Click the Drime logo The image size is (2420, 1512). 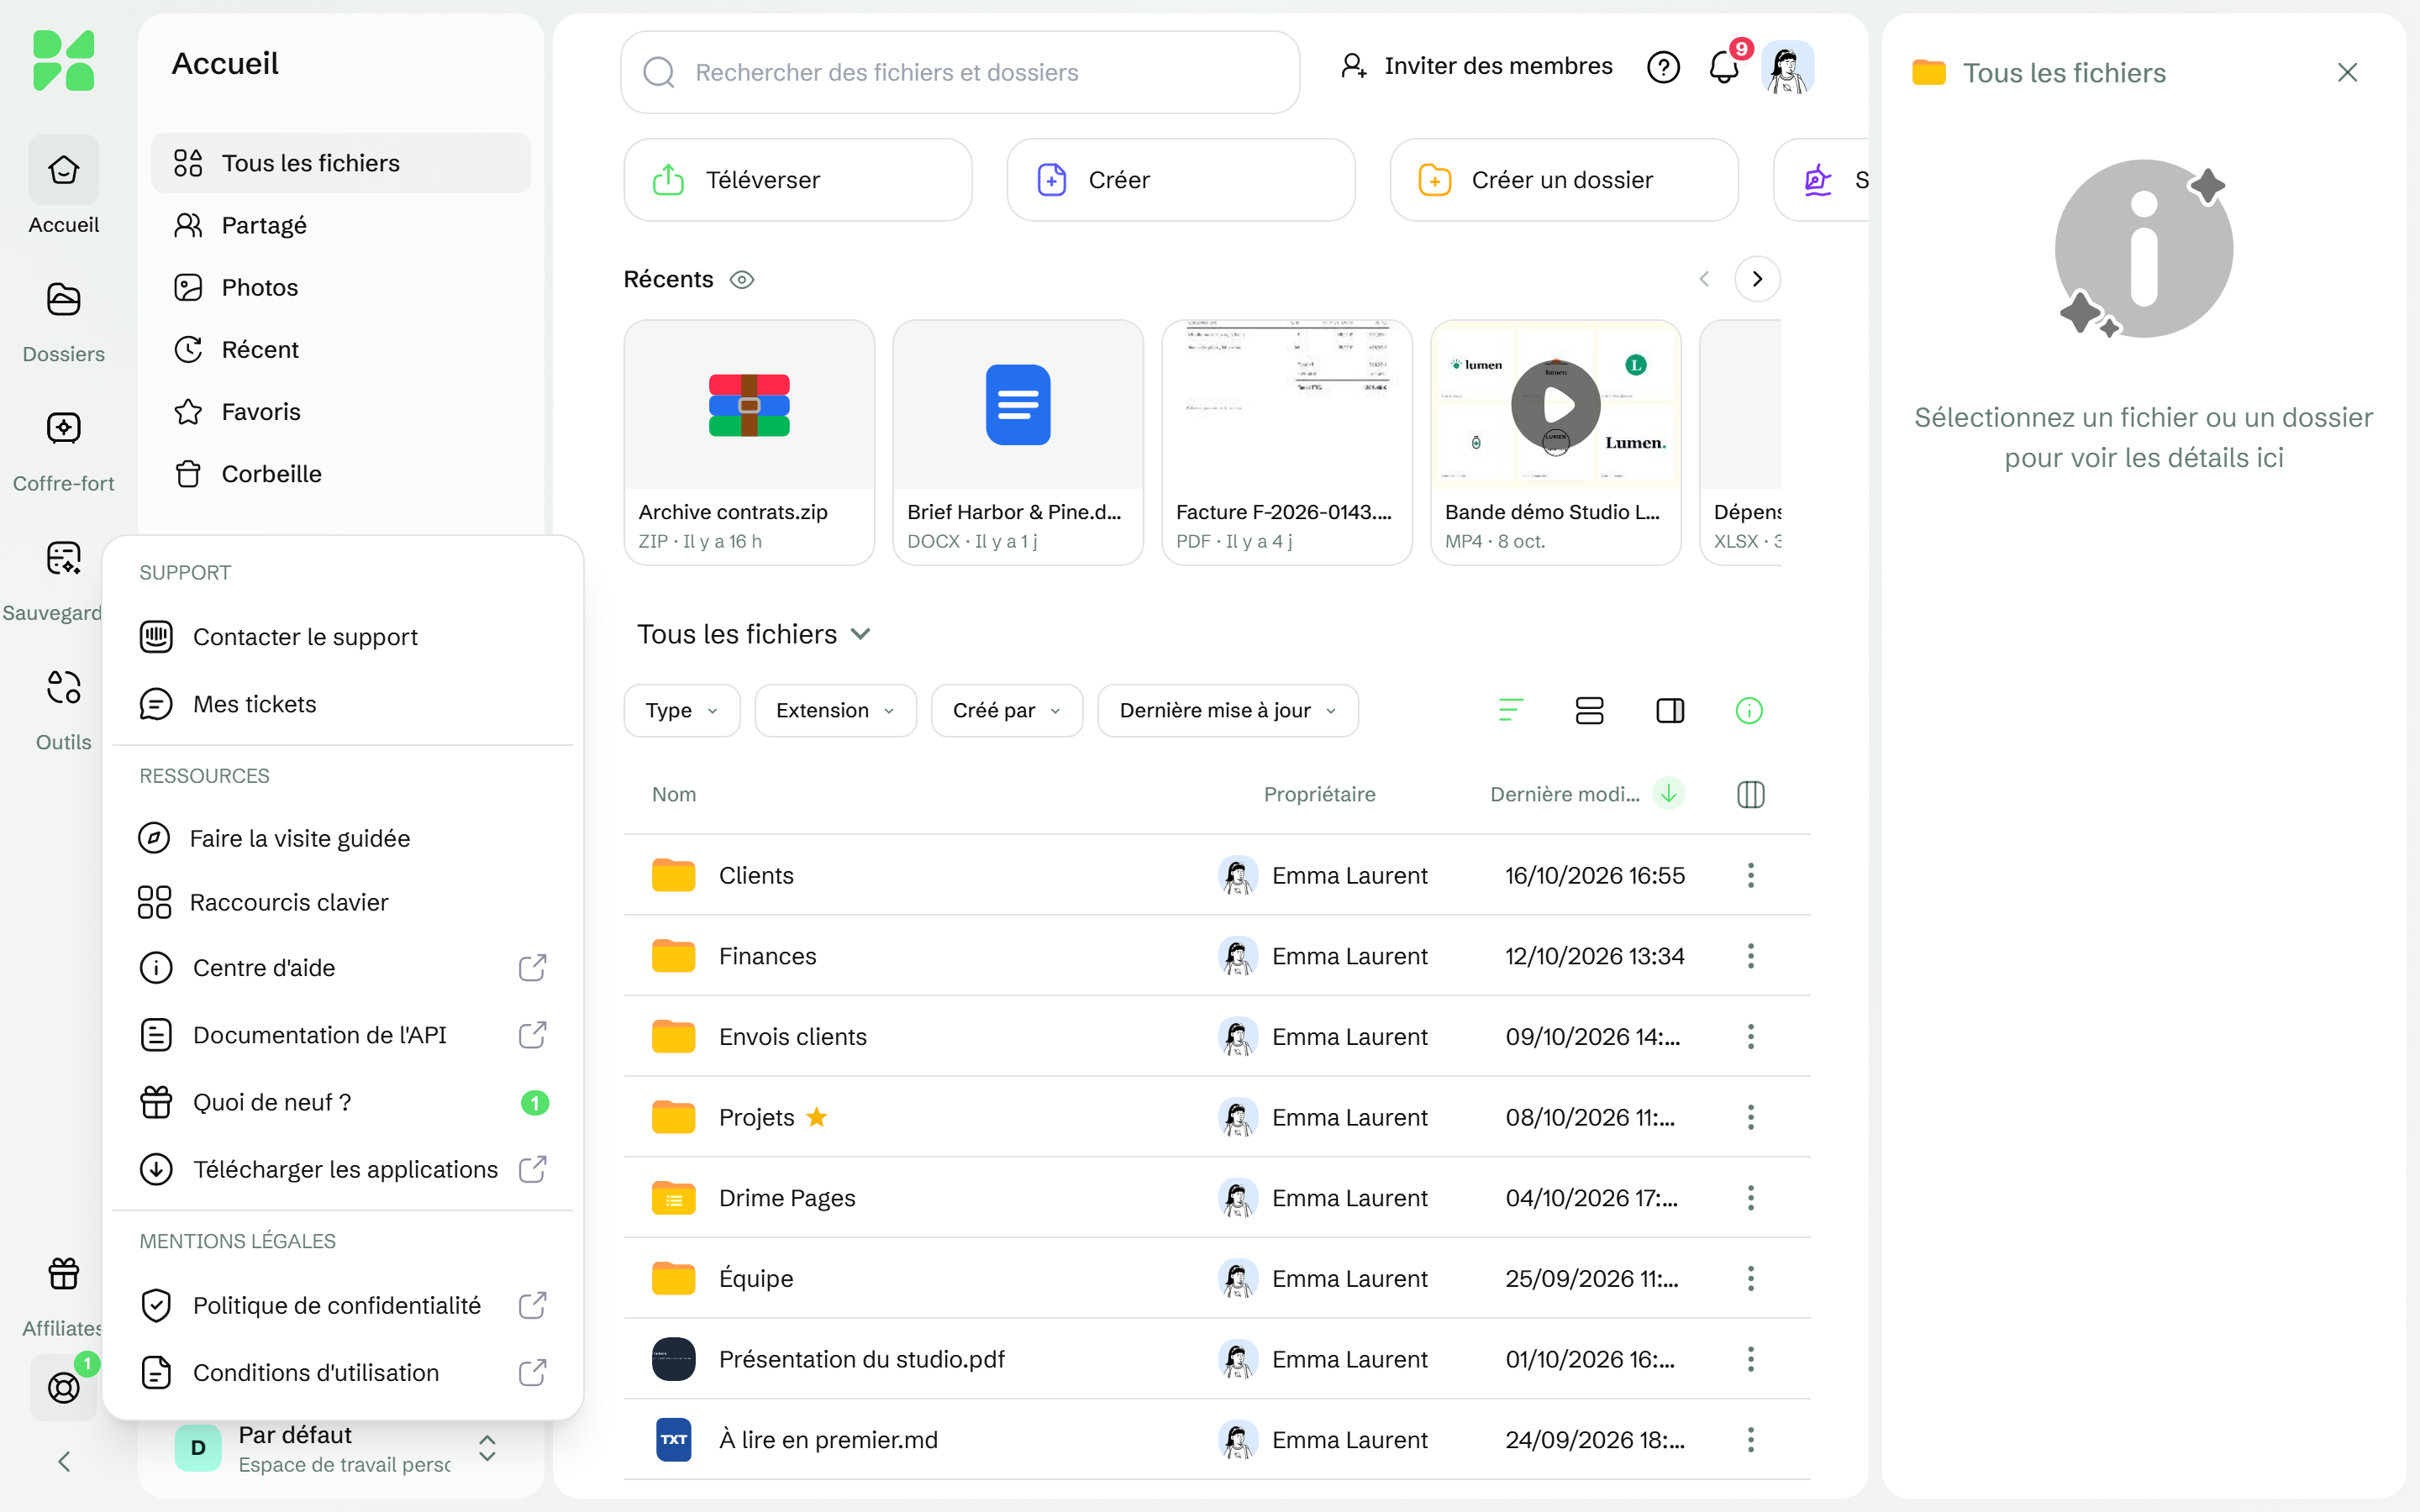[x=63, y=61]
